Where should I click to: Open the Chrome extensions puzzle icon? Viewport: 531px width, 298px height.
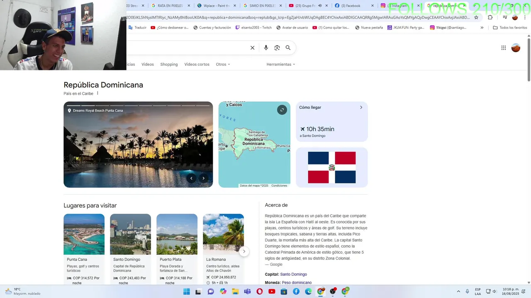[490, 17]
